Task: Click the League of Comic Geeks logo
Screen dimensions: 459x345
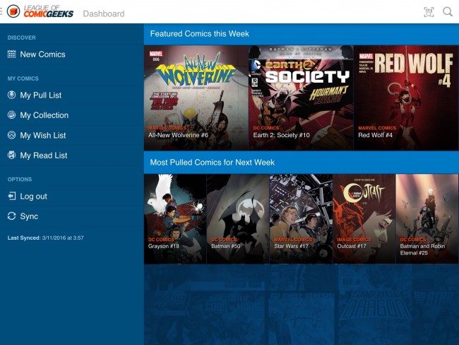Action: pos(40,12)
